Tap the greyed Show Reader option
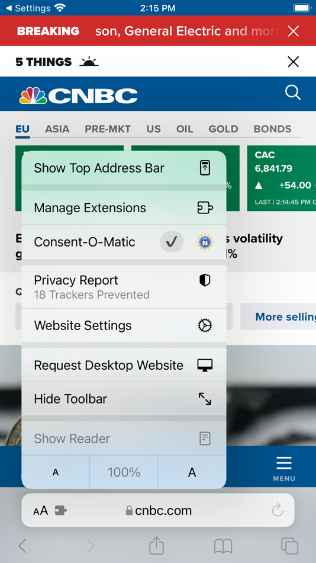 pyautogui.click(x=124, y=439)
